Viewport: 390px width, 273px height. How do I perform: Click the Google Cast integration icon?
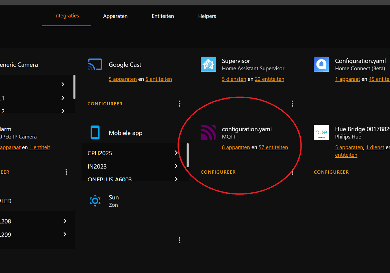(x=95, y=64)
